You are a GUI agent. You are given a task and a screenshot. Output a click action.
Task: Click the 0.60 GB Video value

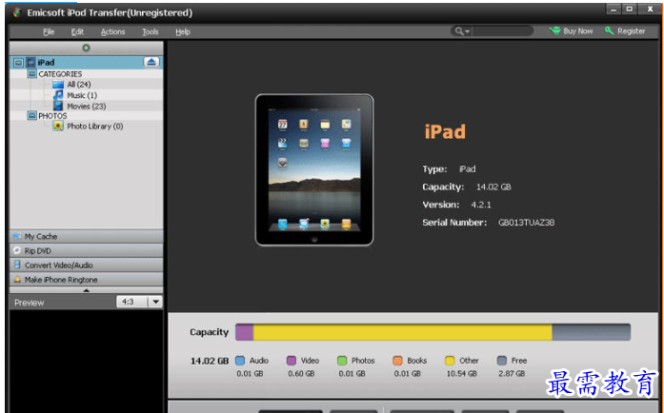[x=301, y=374]
